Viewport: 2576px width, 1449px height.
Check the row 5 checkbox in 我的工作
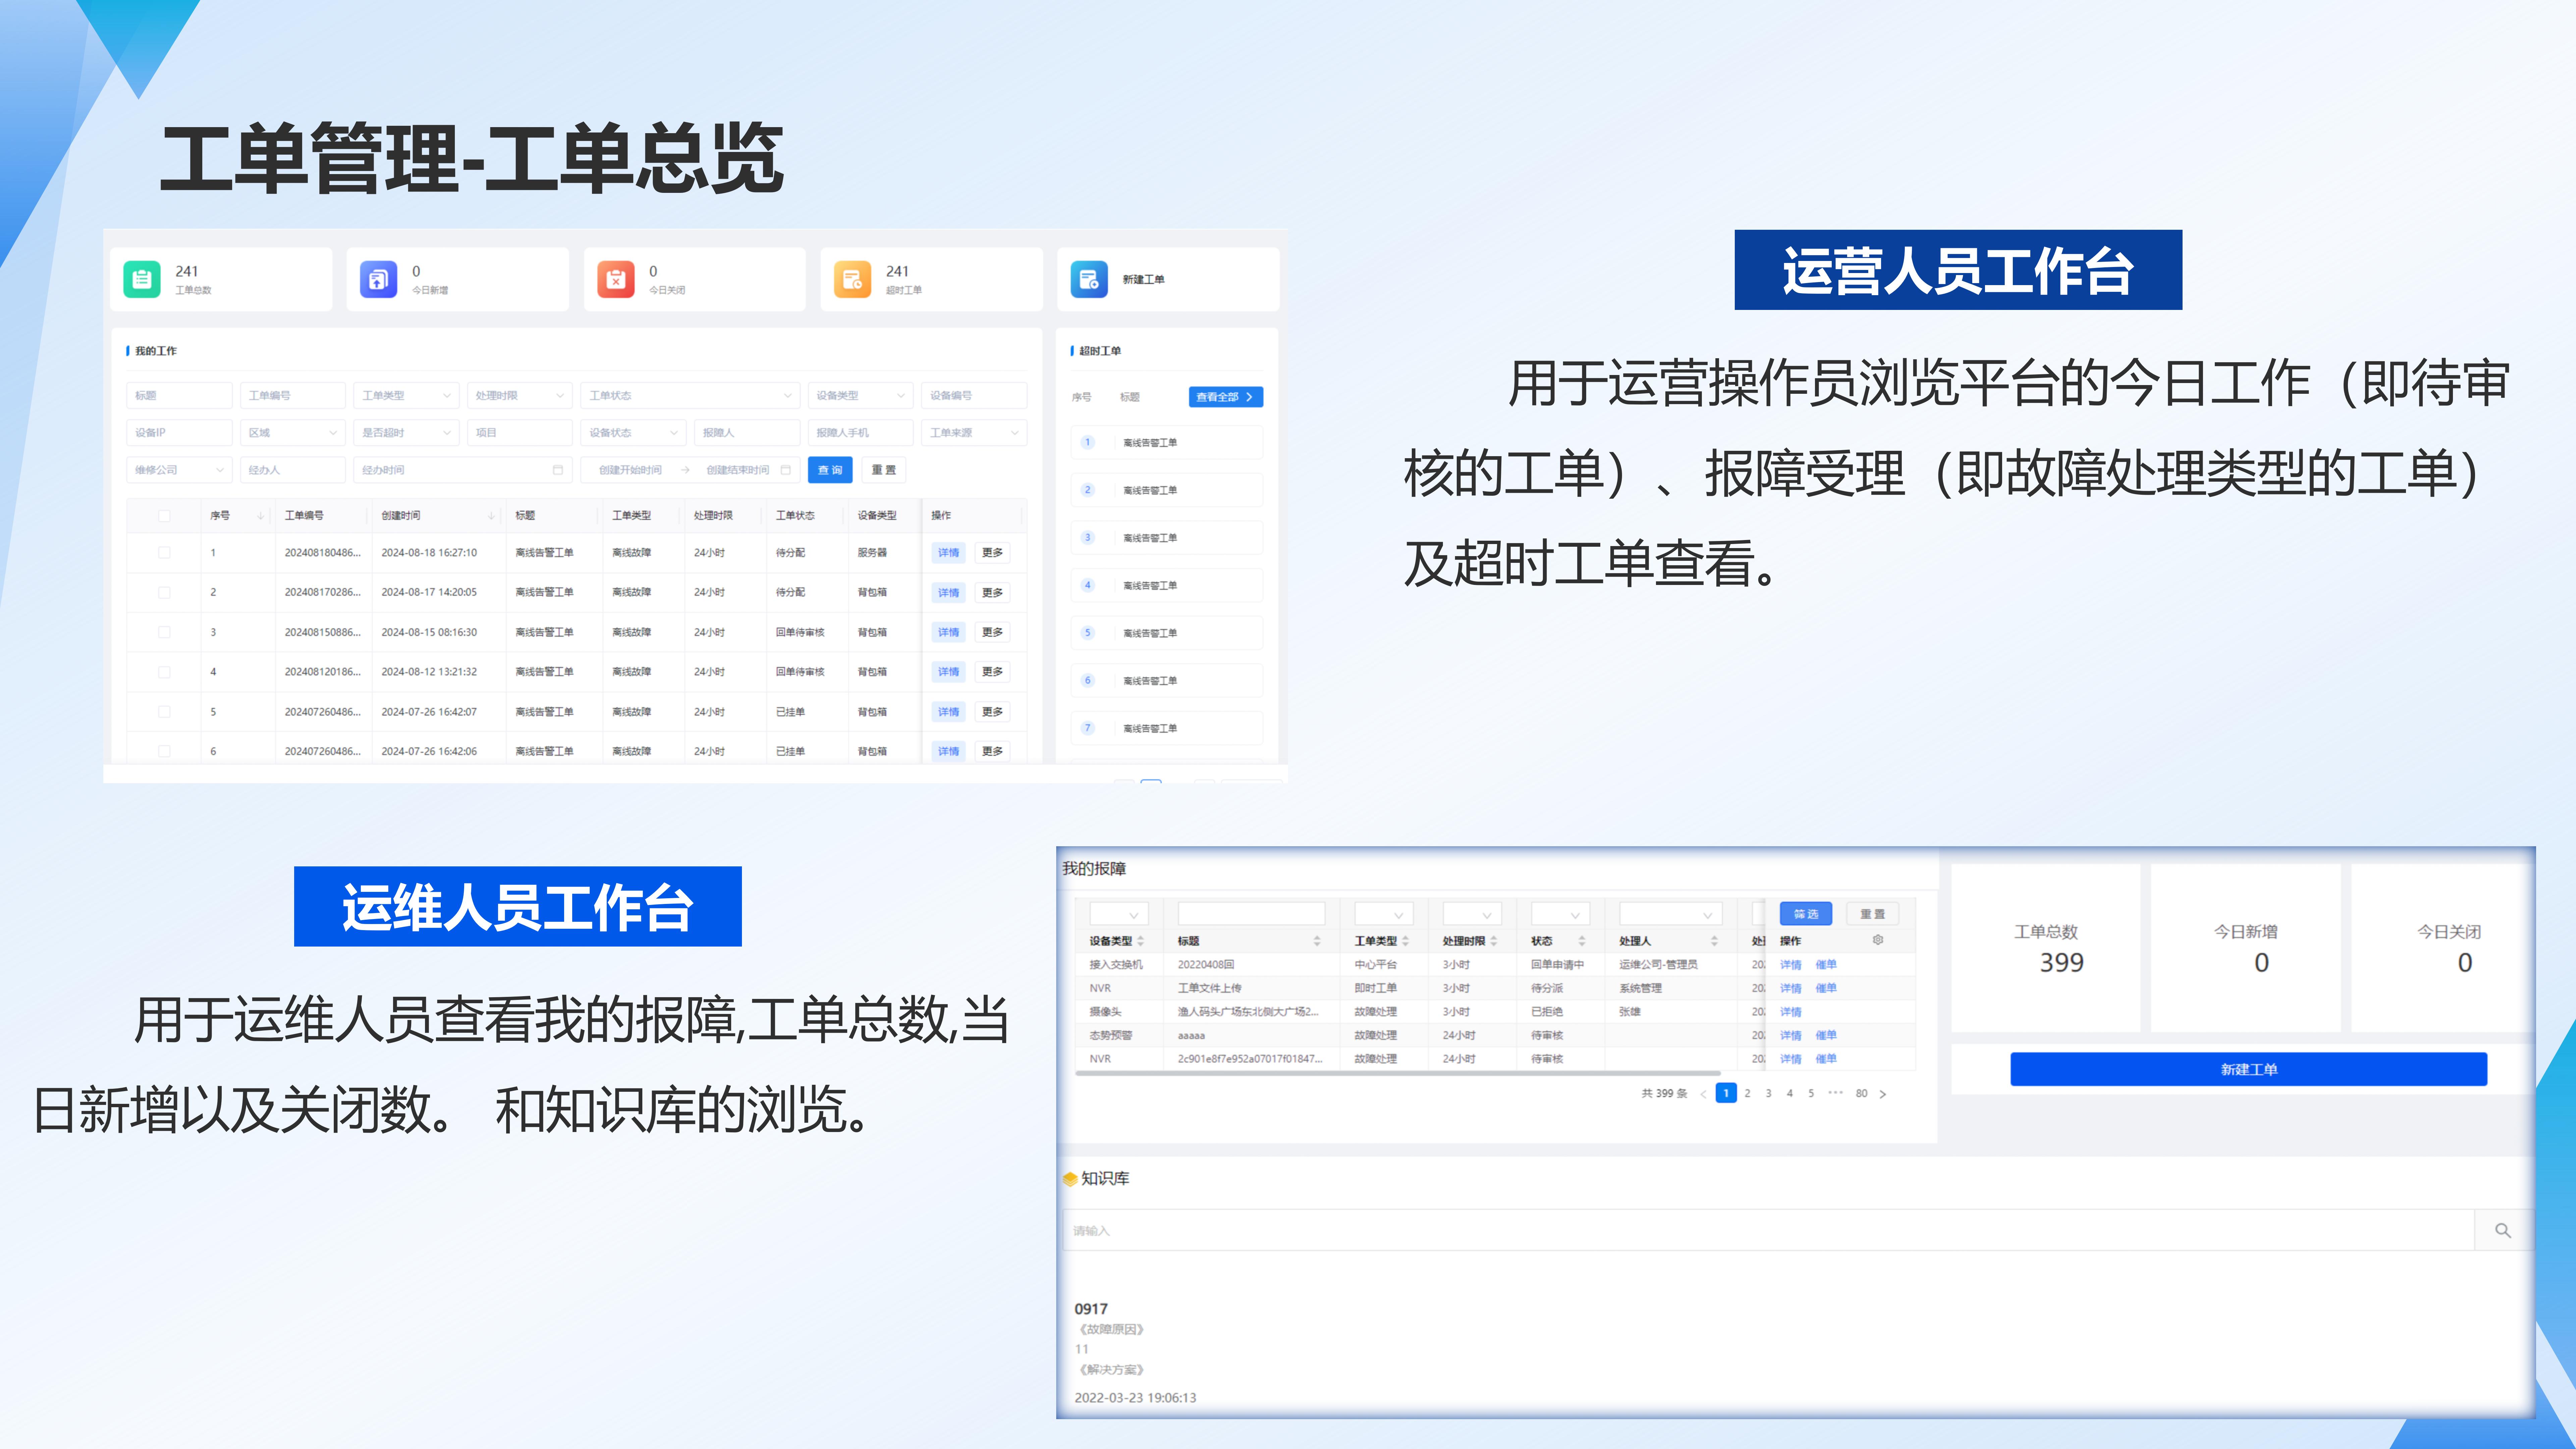click(x=164, y=712)
